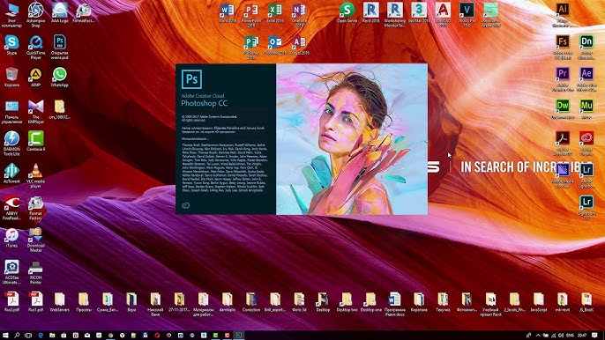Click the taskbar search magnifier

coord(17,336)
